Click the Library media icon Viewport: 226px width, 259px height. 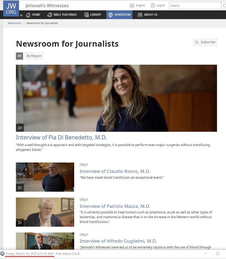click(86, 15)
